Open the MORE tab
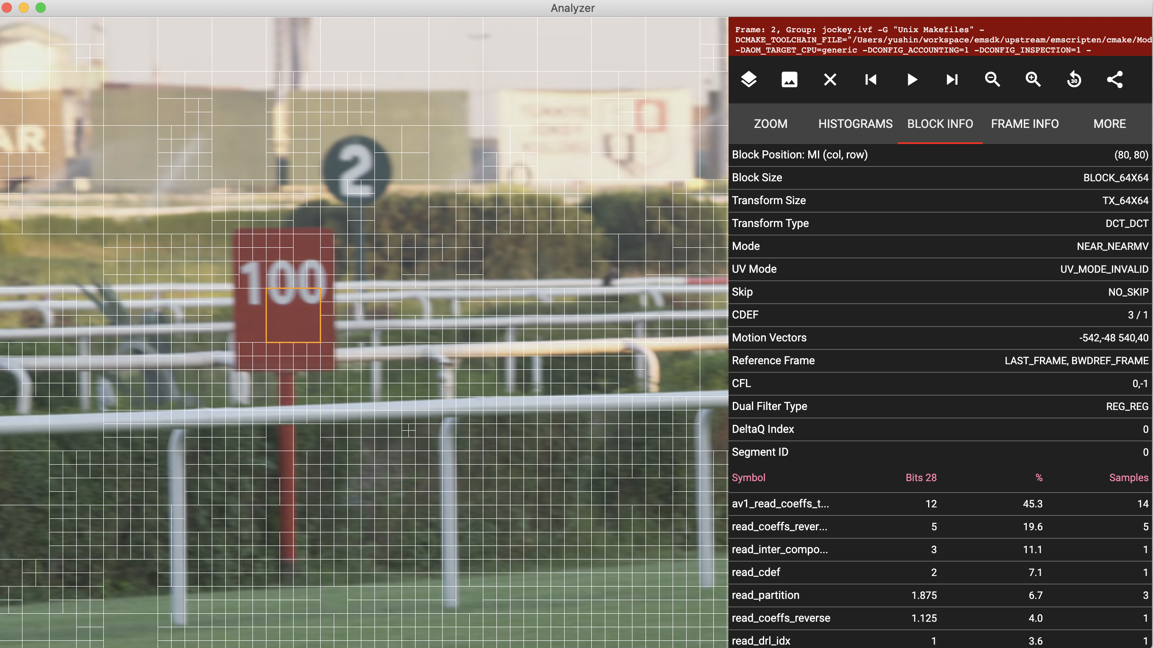The width and height of the screenshot is (1153, 648). (1109, 124)
